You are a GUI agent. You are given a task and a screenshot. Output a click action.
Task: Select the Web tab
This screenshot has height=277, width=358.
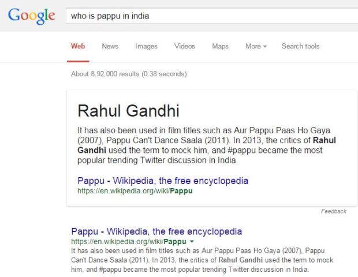(78, 46)
